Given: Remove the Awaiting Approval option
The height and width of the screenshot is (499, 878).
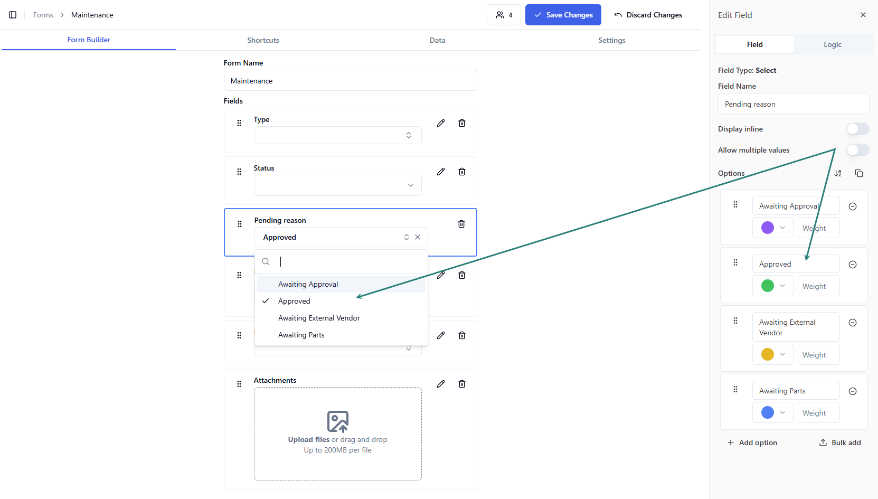Looking at the screenshot, I should tap(852, 206).
